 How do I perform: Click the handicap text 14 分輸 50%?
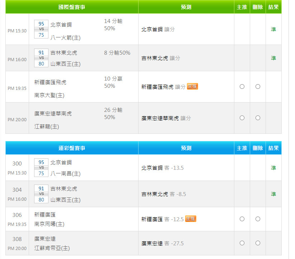click(x=113, y=25)
